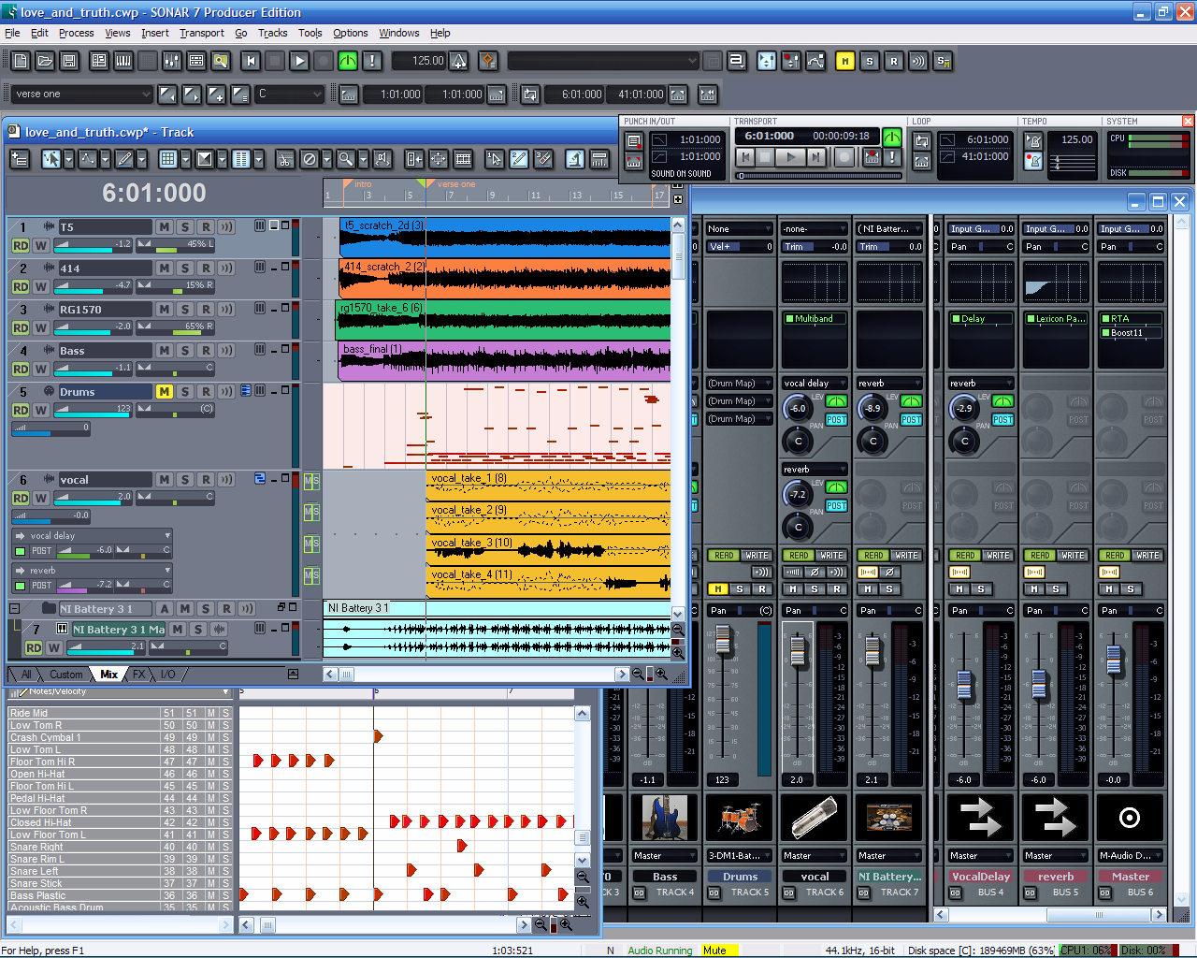Image resolution: width=1197 pixels, height=958 pixels.
Task: Switch to the All tab
Action: pos(26,675)
